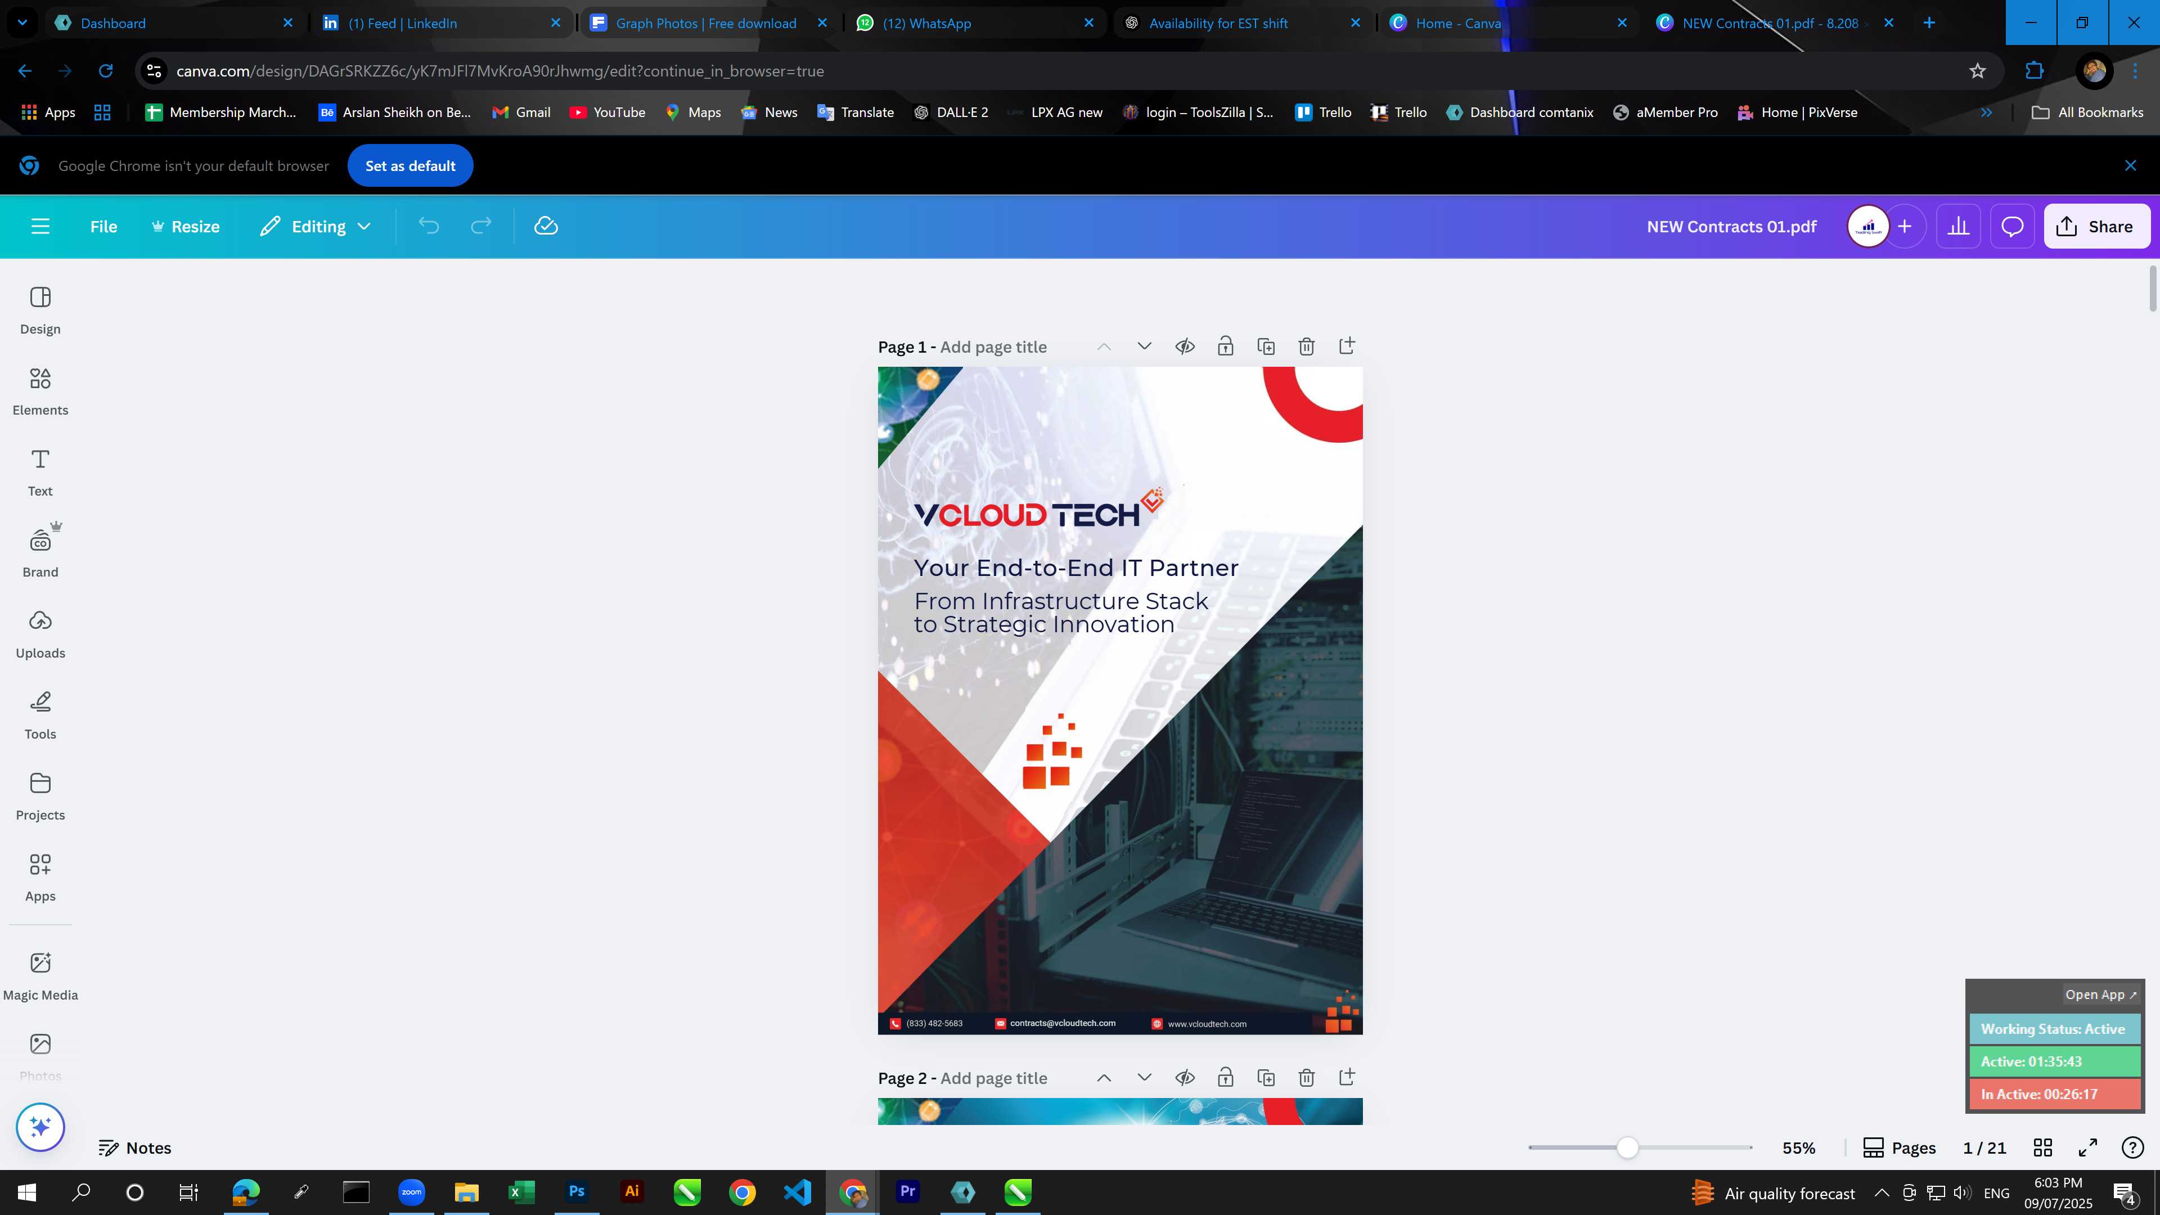Open the help question mark button
The height and width of the screenshot is (1215, 2160).
click(2132, 1148)
